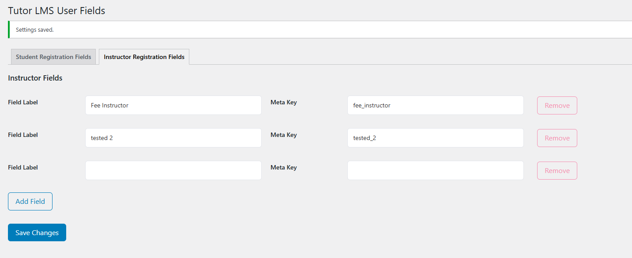Viewport: 632px width, 258px height.
Task: Click the 'tested 2' field label input
Action: (x=173, y=138)
